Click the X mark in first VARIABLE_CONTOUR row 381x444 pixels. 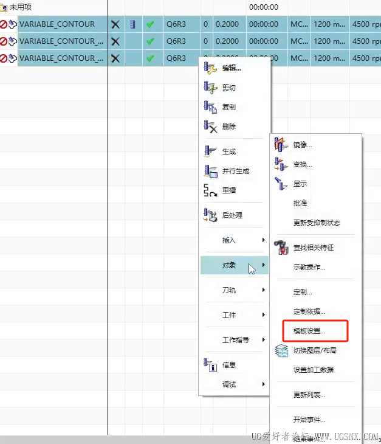pos(115,24)
